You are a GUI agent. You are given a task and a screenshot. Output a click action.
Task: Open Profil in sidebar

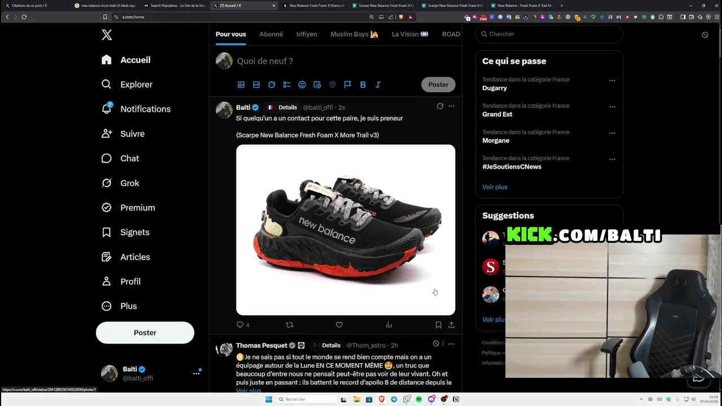click(121, 281)
